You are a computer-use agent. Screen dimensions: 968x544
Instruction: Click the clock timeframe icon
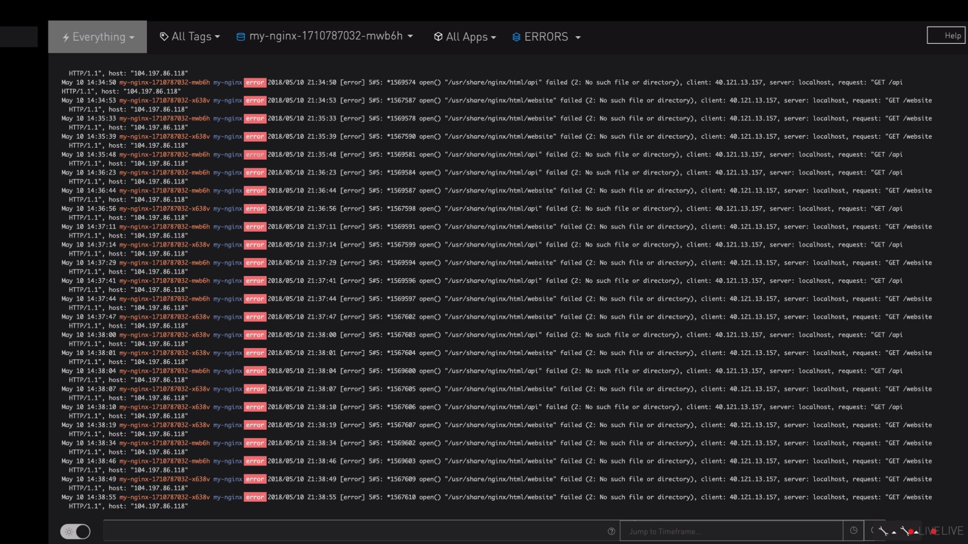(854, 530)
